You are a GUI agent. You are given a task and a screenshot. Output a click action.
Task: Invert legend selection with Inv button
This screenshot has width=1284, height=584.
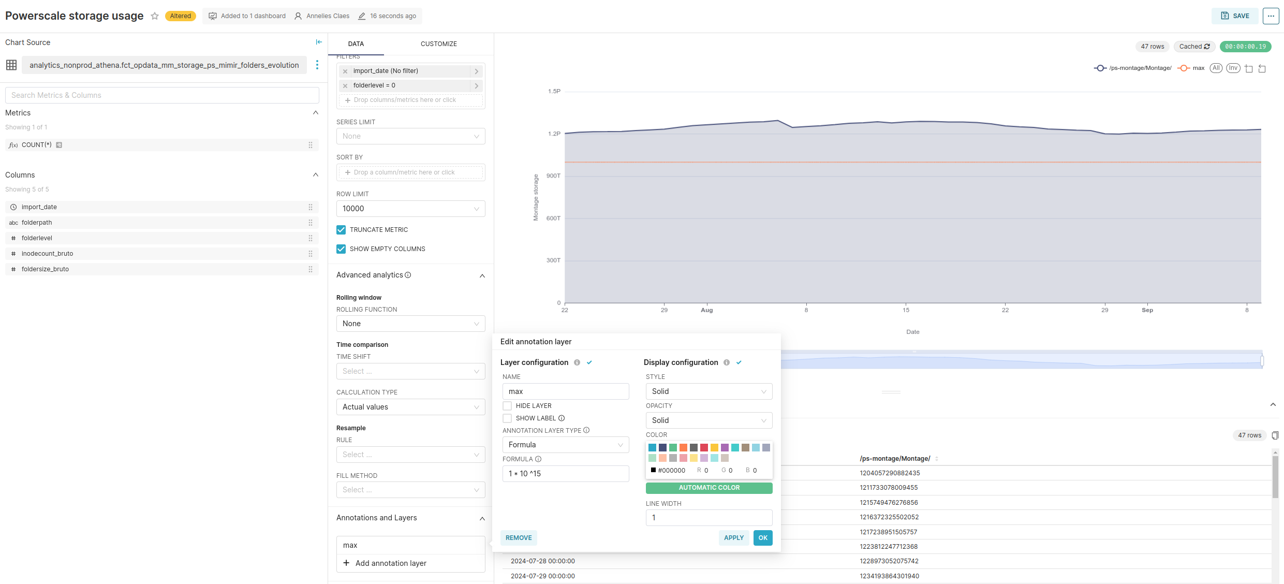pyautogui.click(x=1233, y=68)
